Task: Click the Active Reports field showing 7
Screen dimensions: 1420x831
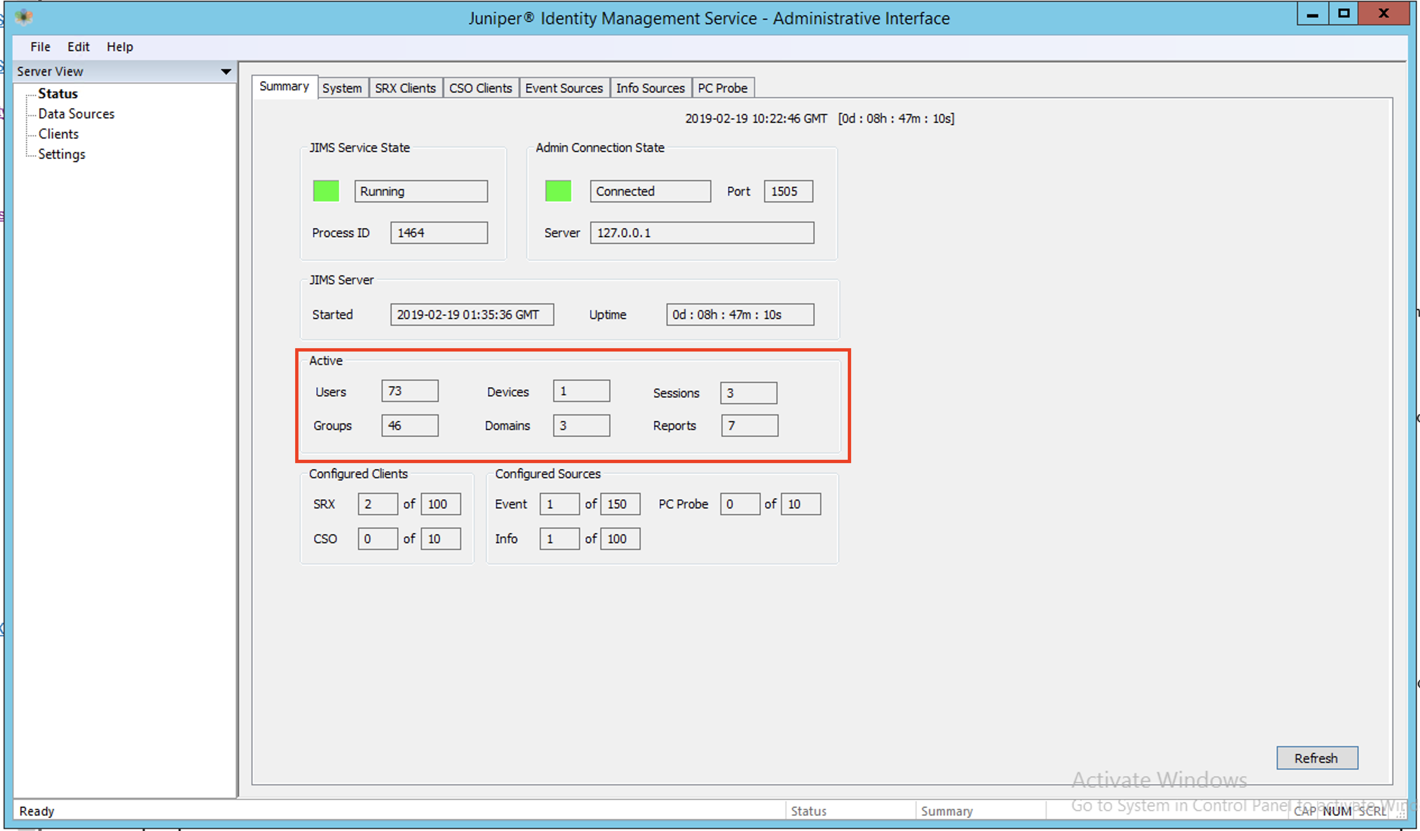Action: click(x=750, y=426)
